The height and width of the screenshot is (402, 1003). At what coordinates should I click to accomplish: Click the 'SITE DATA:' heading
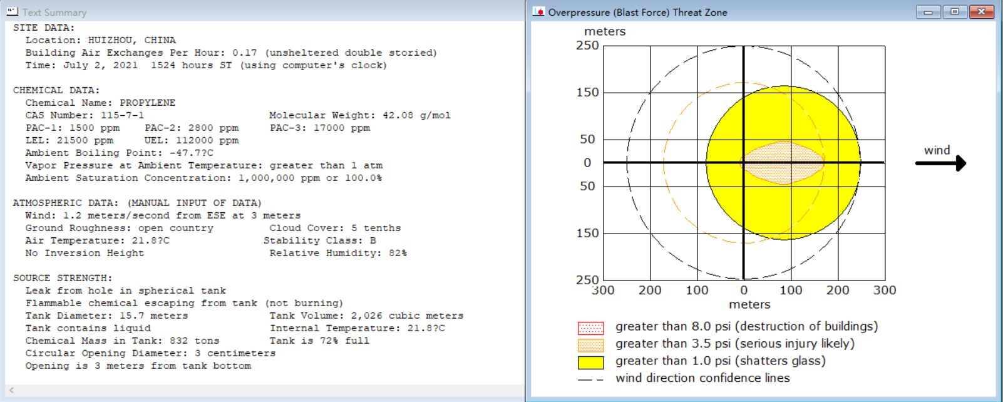coord(44,28)
